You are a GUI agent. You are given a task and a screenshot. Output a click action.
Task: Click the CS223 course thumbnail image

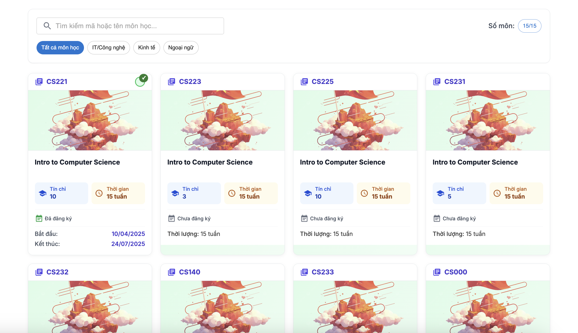tap(222, 120)
